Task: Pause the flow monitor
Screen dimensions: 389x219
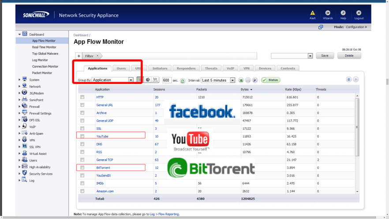Action: tap(349, 79)
